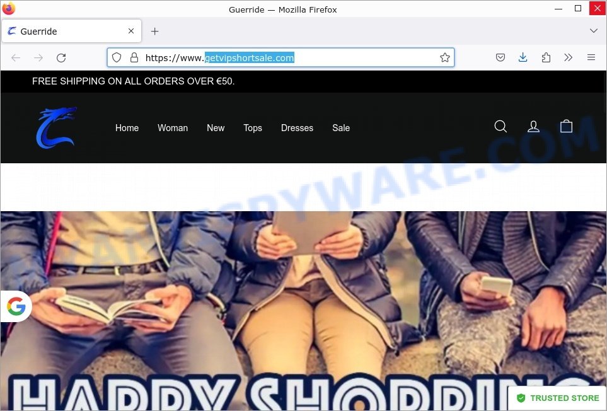This screenshot has width=607, height=411.
Task: Open a new browser tab
Action: (x=155, y=32)
